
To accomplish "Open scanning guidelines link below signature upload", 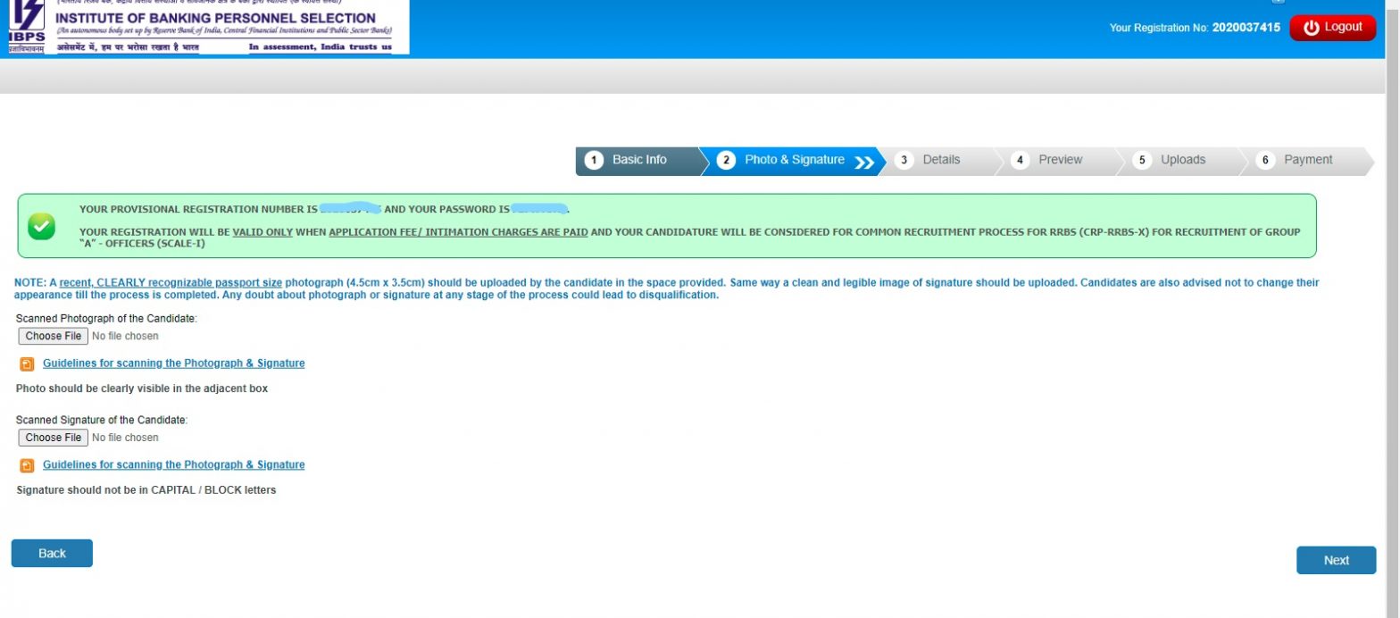I will coord(173,465).
